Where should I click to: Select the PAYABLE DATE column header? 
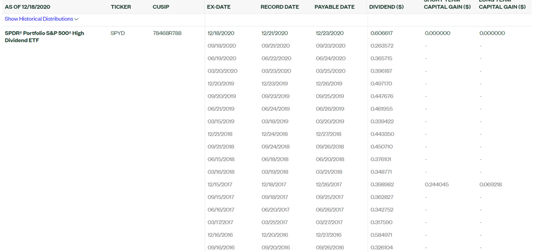coord(334,7)
